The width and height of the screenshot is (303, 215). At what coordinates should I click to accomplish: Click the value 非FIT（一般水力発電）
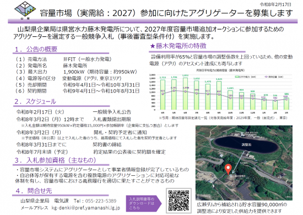(x=88, y=59)
